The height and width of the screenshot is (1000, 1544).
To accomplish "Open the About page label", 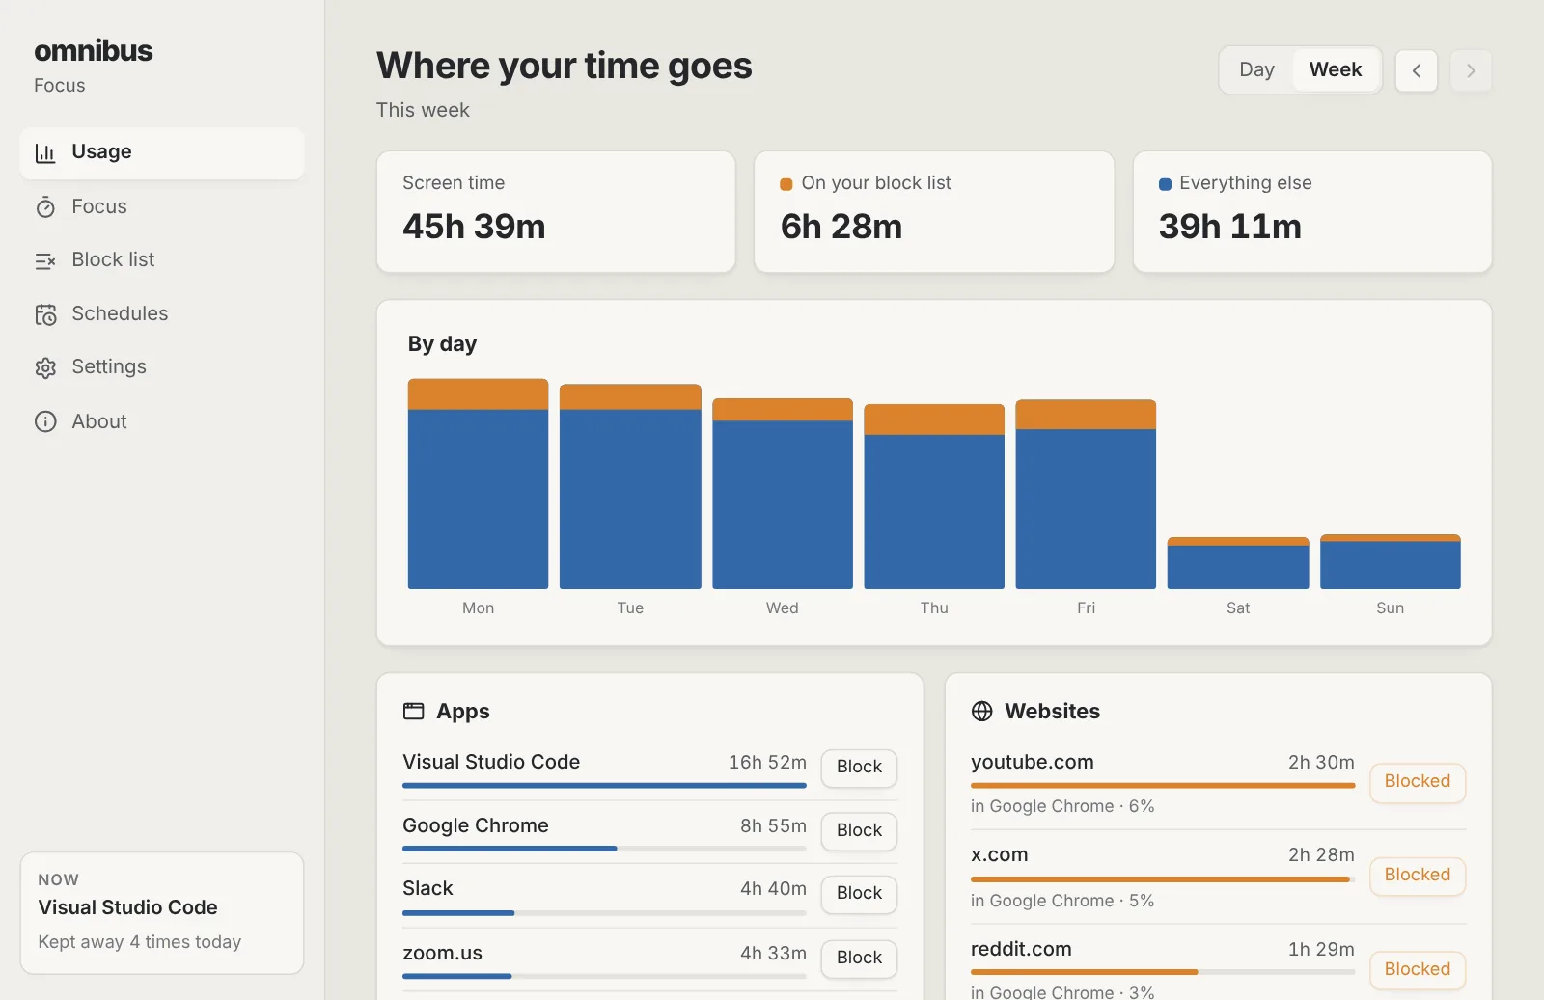I will 99,421.
